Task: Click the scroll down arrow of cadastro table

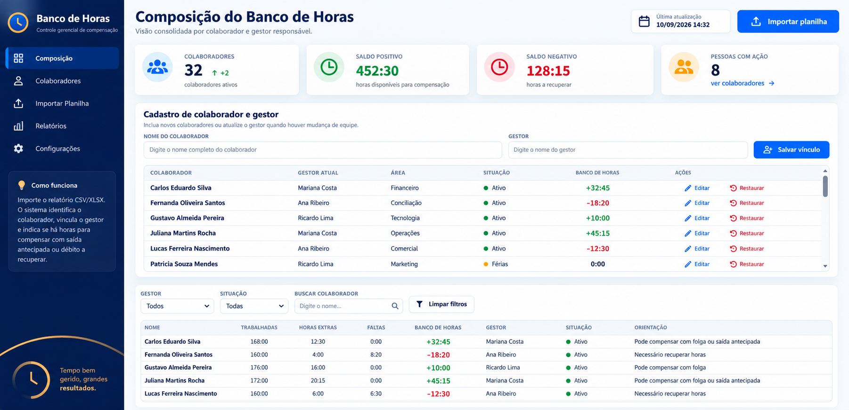Action: tap(825, 266)
